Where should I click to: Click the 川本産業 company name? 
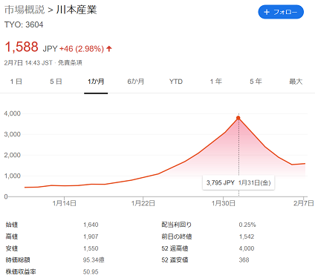coord(77,10)
